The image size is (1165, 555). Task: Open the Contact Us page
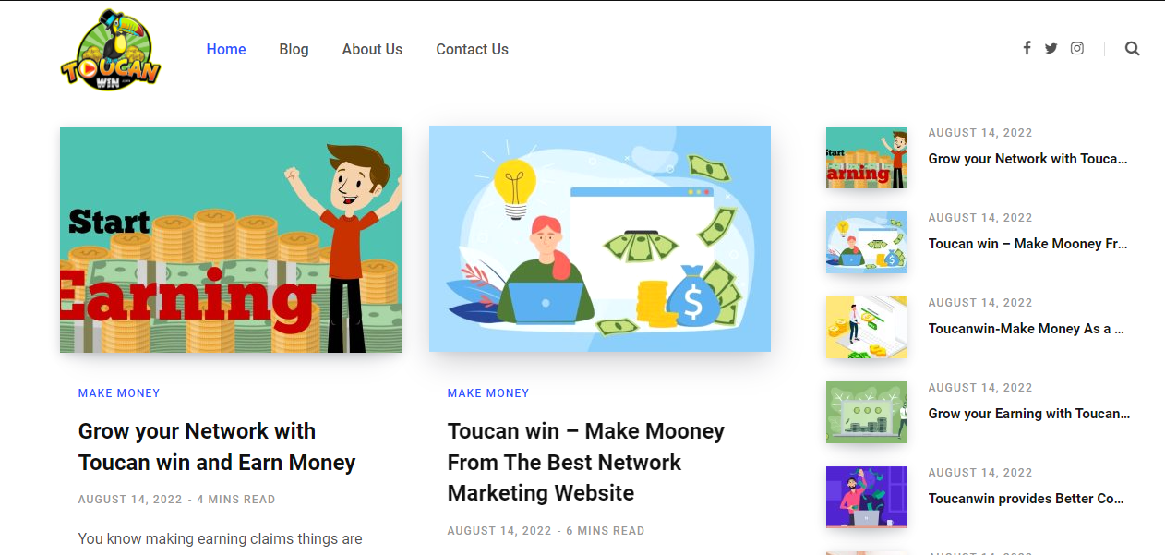pyautogui.click(x=472, y=49)
